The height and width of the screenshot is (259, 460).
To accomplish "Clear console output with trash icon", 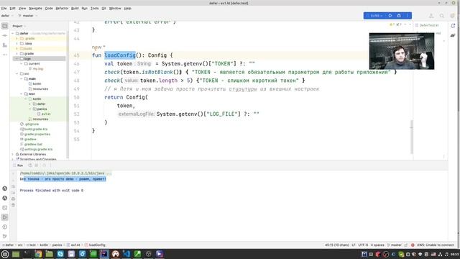I will [13, 205].
